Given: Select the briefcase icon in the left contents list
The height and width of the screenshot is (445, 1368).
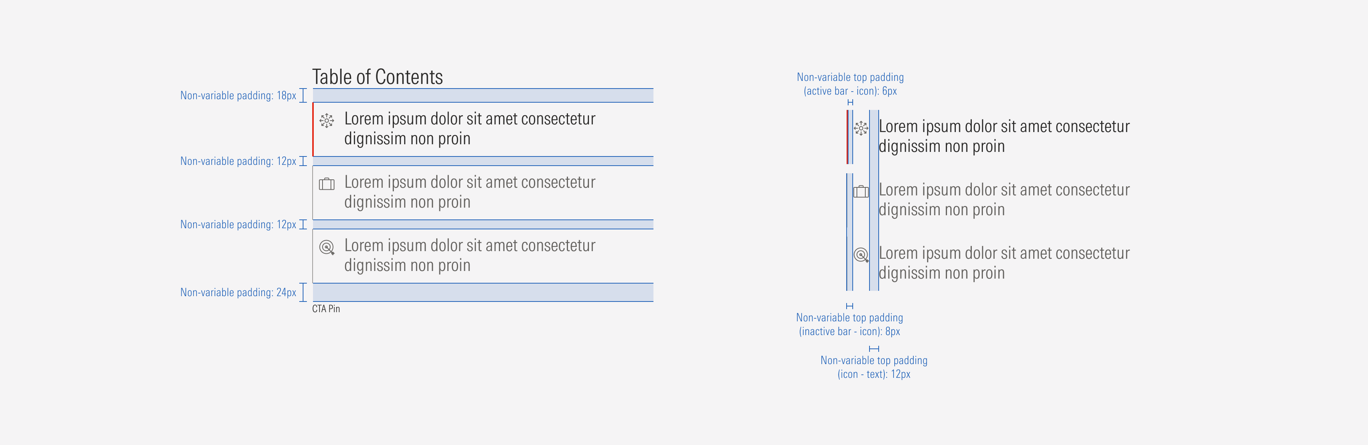Looking at the screenshot, I should (327, 184).
